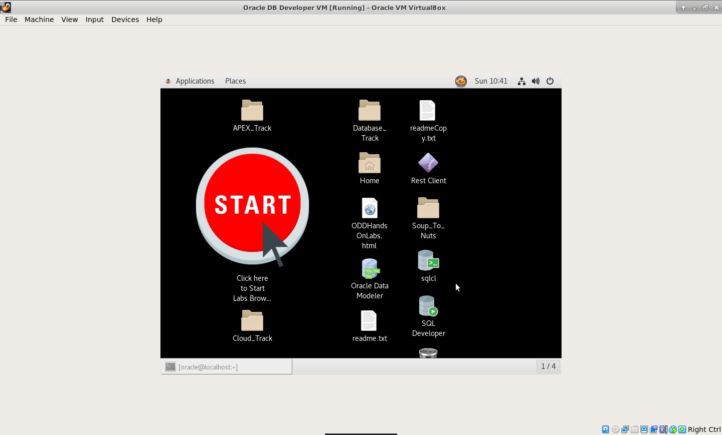This screenshot has height=435, width=722.
Task: Click the 1 / 4 workspace switcher
Action: (x=548, y=366)
